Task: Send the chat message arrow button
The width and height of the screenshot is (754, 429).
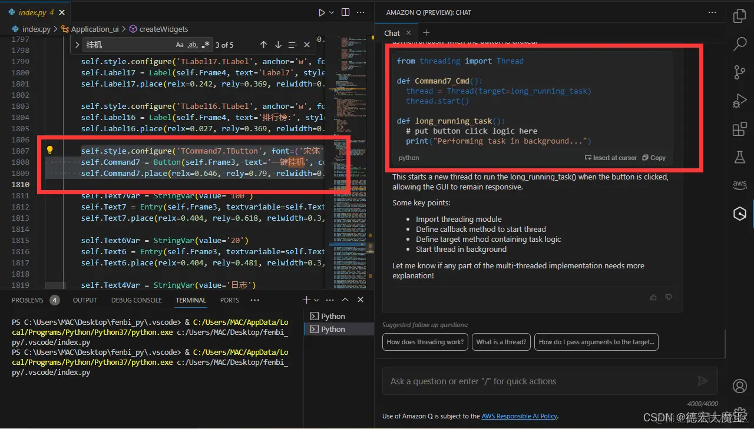Action: point(703,381)
